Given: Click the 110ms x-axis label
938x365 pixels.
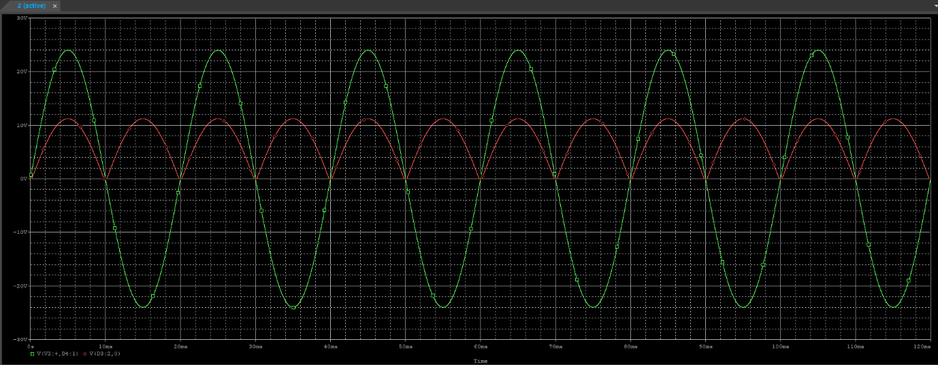Looking at the screenshot, I should click(856, 346).
